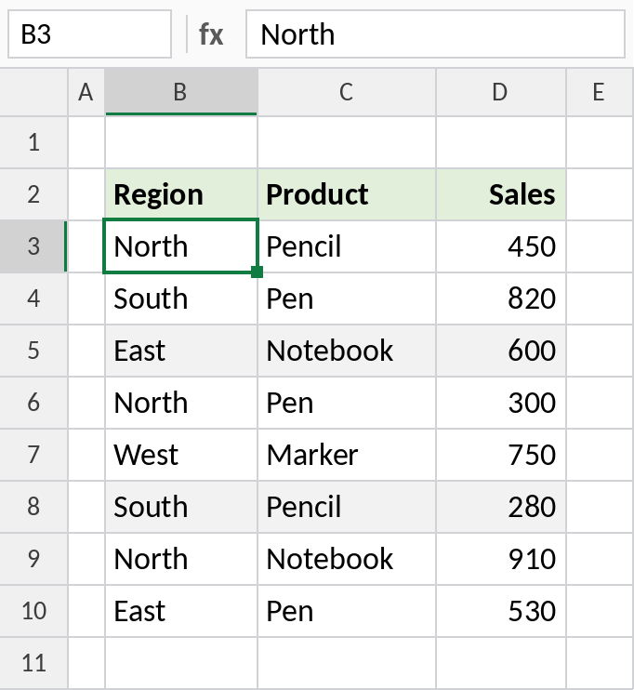This screenshot has width=634, height=690.
Task: Select row 2 header
Action: (x=33, y=194)
